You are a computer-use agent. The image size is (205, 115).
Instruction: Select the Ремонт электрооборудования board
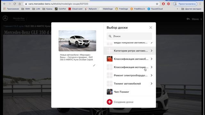(129, 75)
